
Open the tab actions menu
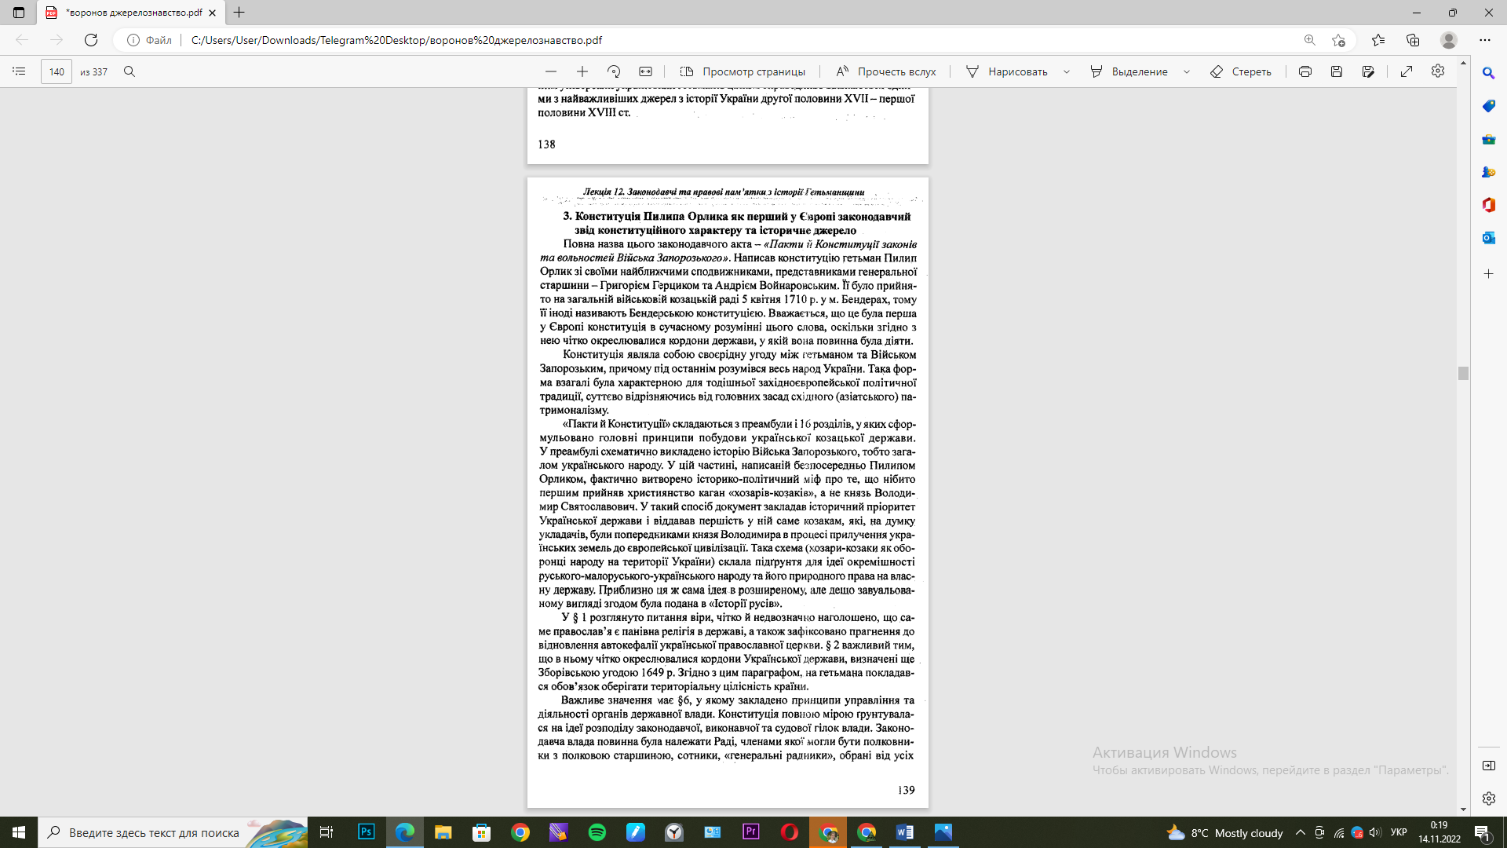[19, 13]
